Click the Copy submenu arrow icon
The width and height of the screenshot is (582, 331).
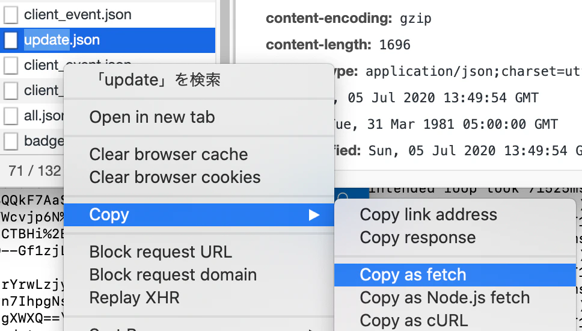(314, 215)
